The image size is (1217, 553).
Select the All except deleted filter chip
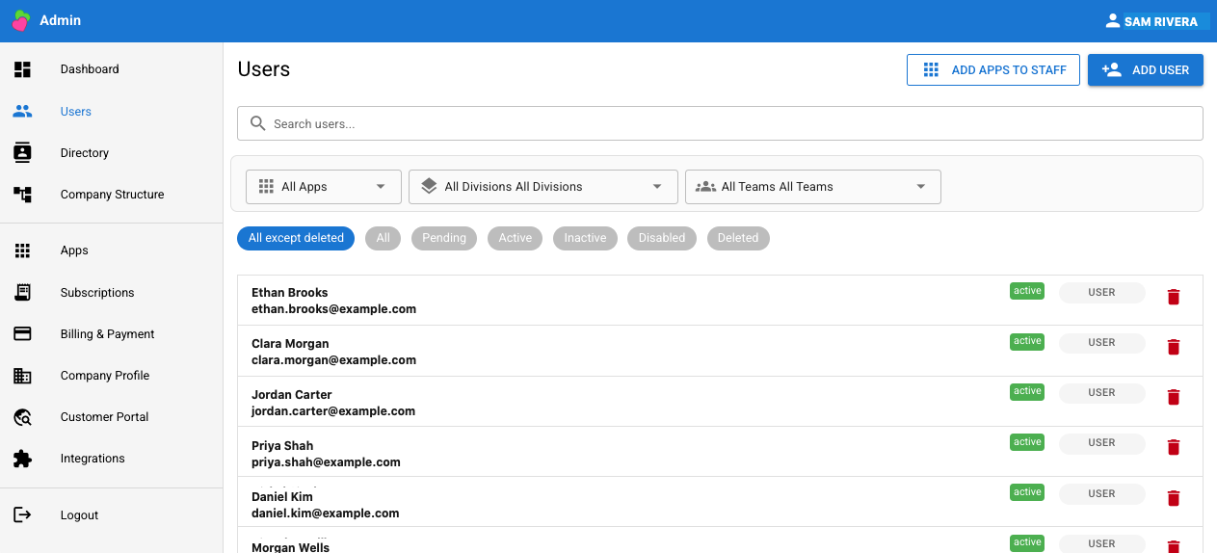[296, 238]
